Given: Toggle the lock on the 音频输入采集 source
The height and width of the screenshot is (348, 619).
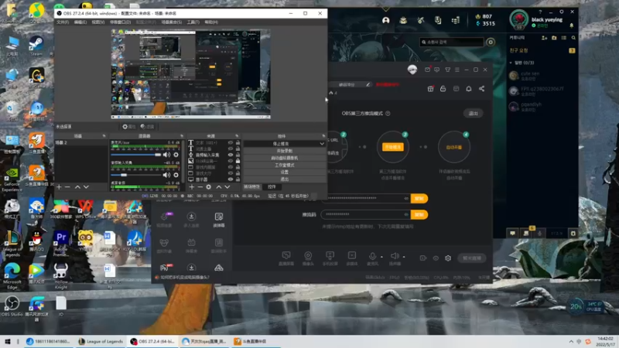Looking at the screenshot, I should coord(238,155).
